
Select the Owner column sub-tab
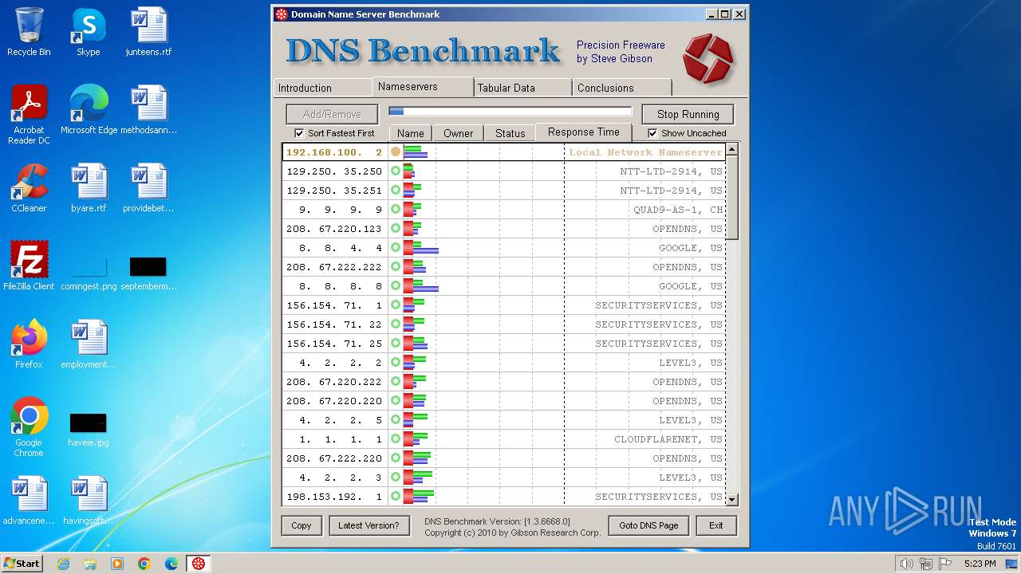coord(459,133)
